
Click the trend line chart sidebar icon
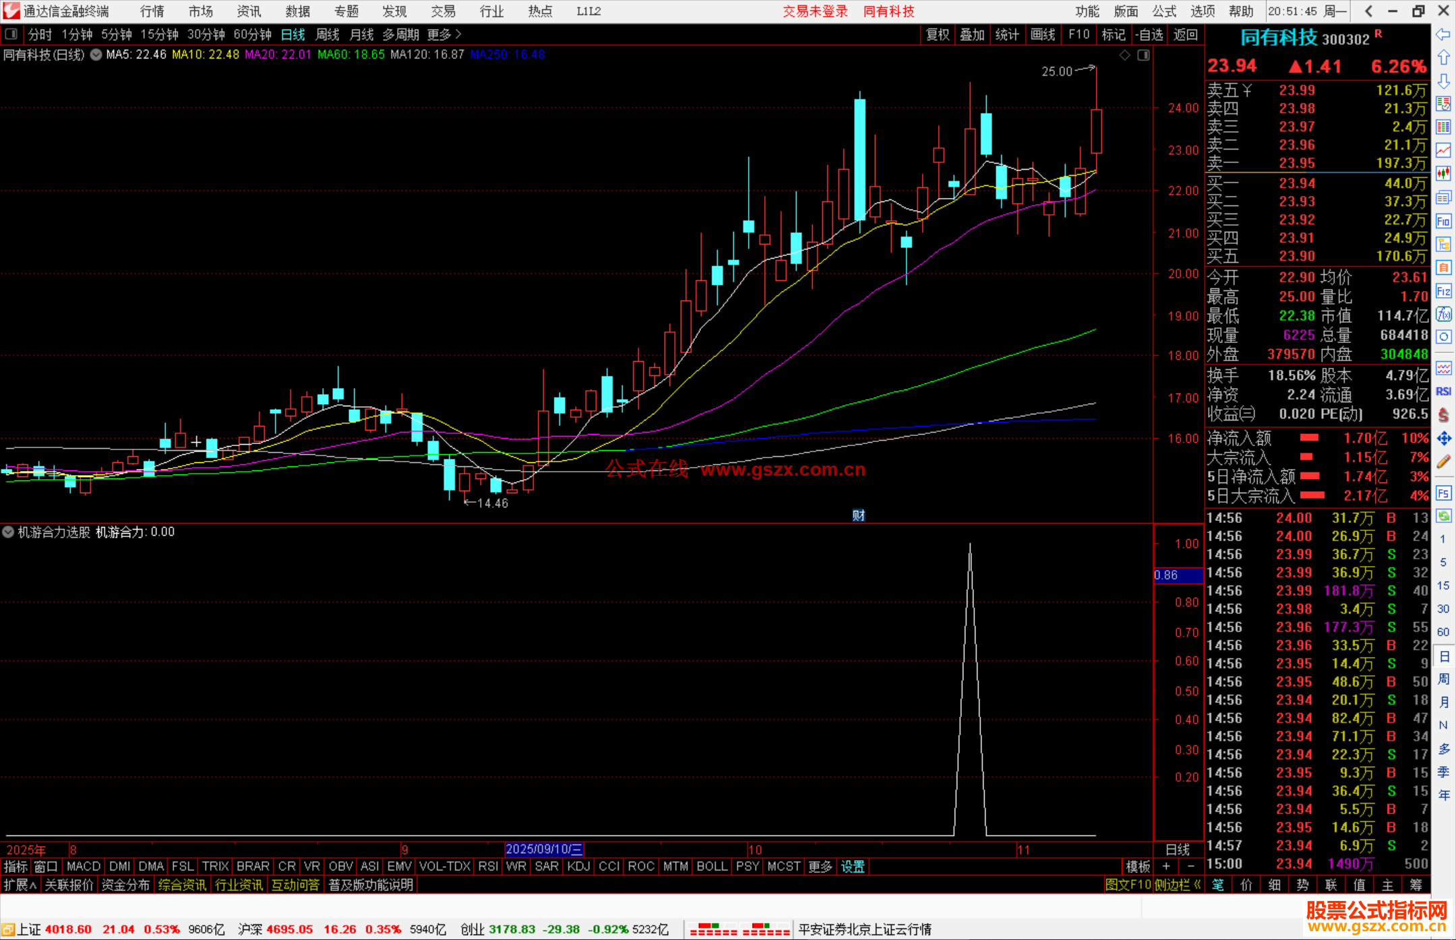(x=1443, y=150)
